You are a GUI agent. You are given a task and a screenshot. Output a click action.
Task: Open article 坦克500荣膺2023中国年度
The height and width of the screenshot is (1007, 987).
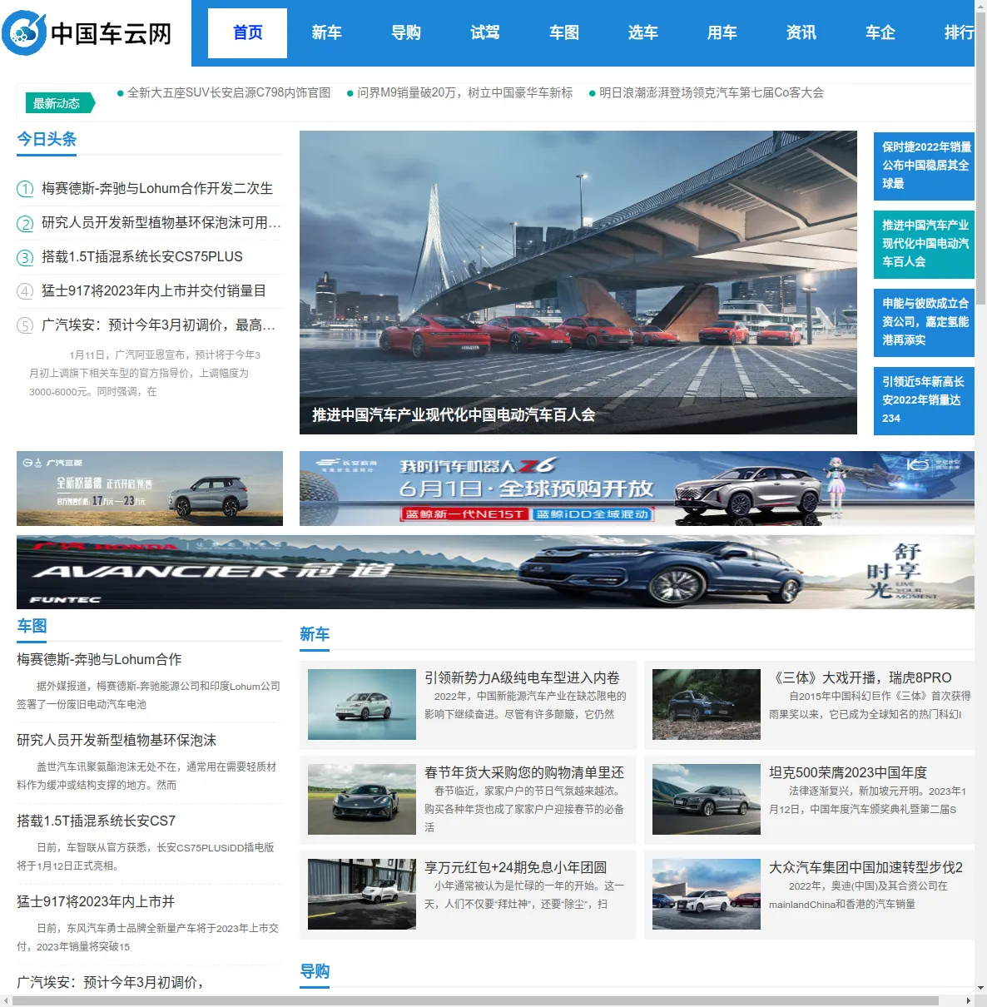[x=848, y=772]
